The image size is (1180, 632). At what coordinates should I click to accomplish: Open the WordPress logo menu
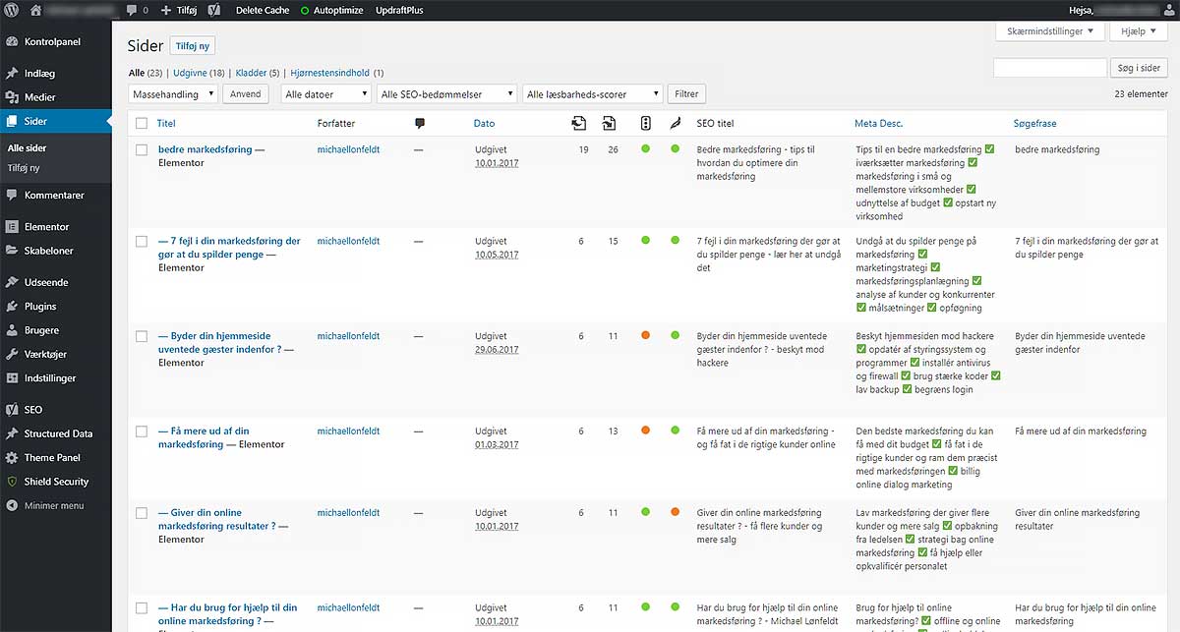11,10
